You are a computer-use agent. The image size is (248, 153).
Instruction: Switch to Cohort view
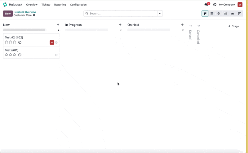click(x=239, y=13)
